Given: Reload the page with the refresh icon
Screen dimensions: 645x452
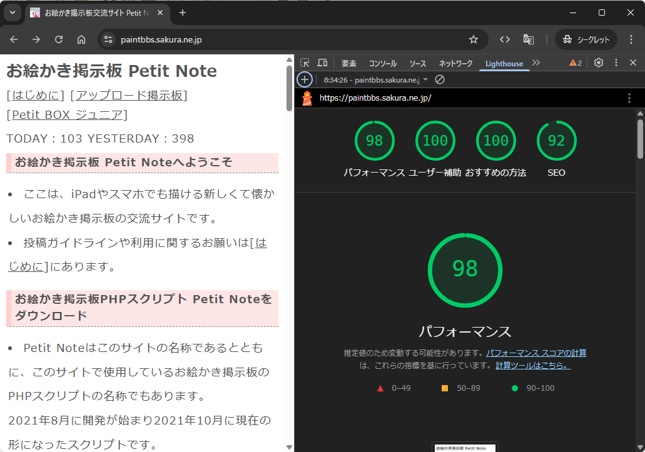Looking at the screenshot, I should coord(59,39).
